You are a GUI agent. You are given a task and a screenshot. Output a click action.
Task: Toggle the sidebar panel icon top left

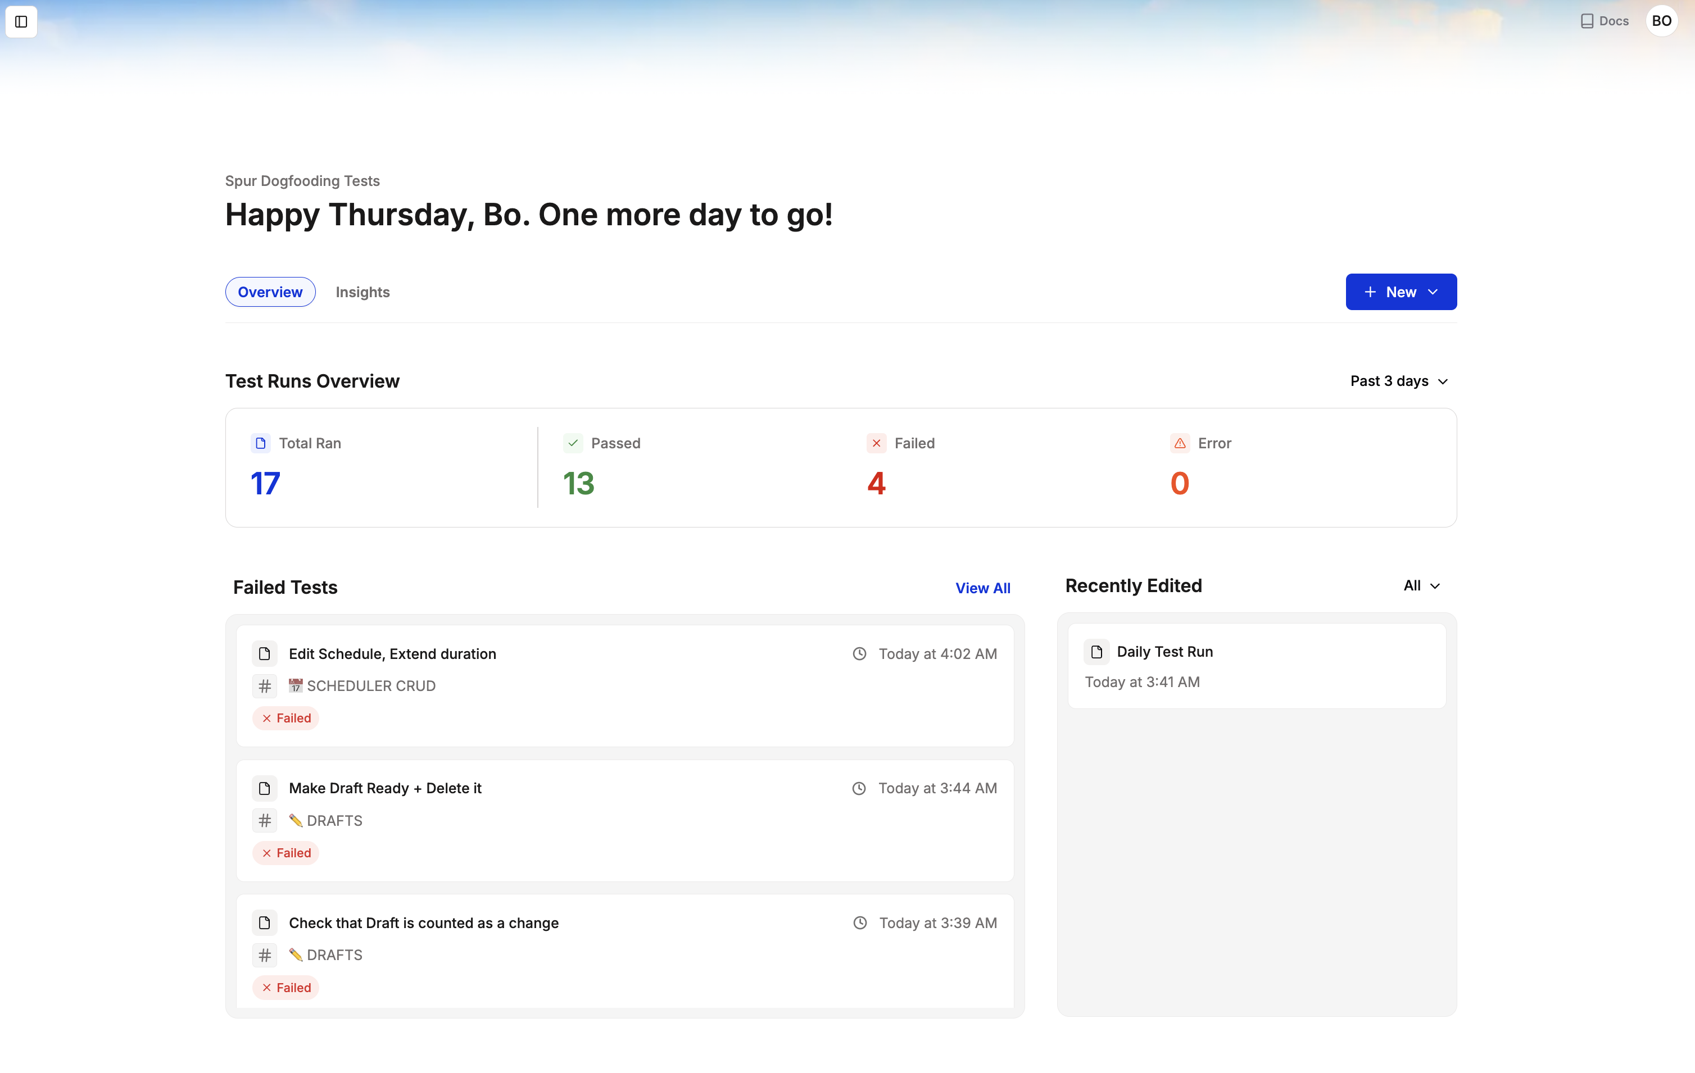tap(20, 21)
